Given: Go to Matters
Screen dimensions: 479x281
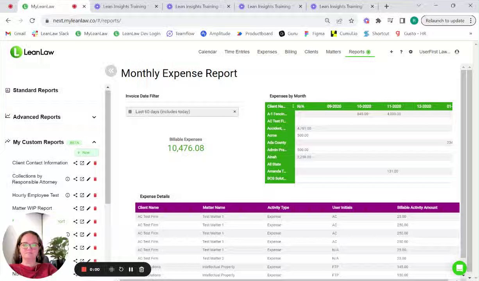Looking at the screenshot, I should (333, 52).
